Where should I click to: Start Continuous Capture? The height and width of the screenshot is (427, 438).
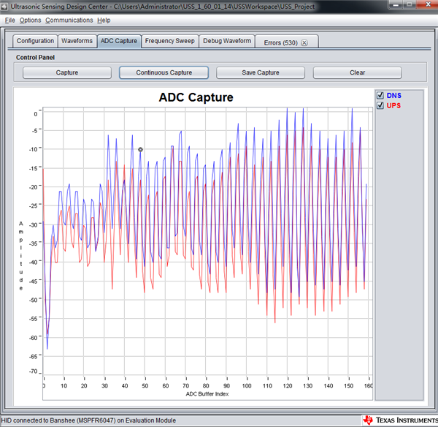tap(164, 73)
